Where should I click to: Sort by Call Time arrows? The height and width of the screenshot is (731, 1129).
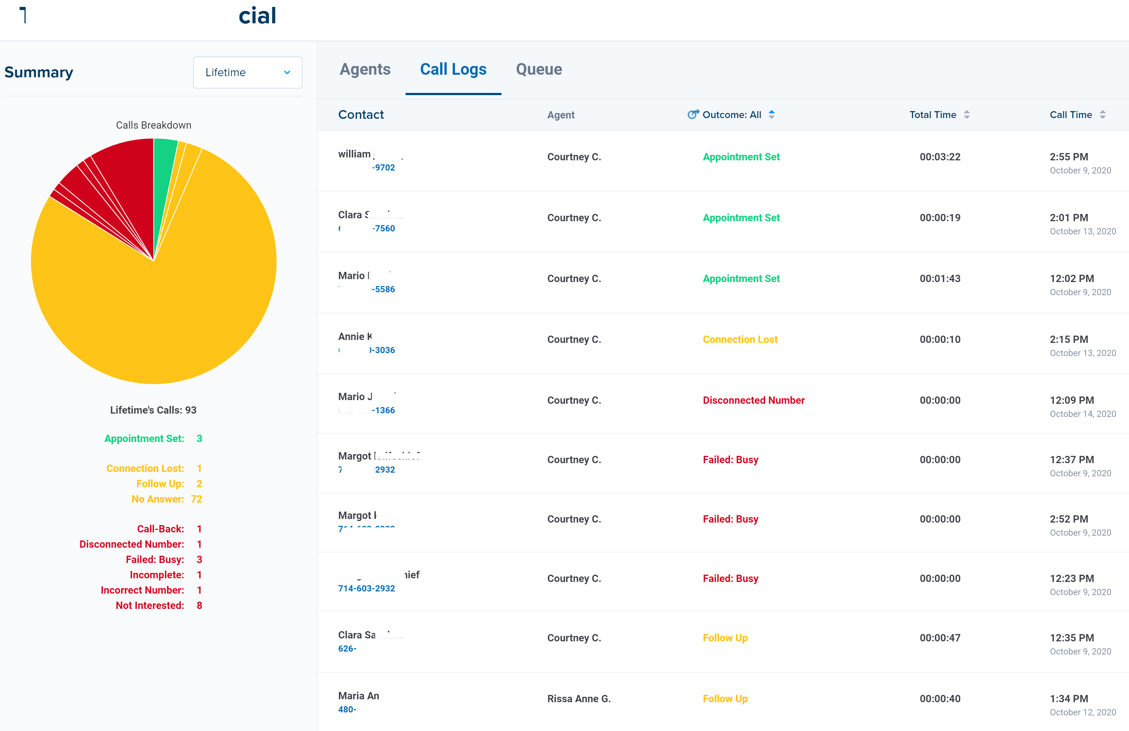(1102, 114)
